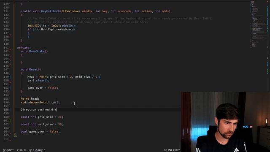Click the sync changes indicator in status bar
Screen dimensions: 270x152
(22, 150)
